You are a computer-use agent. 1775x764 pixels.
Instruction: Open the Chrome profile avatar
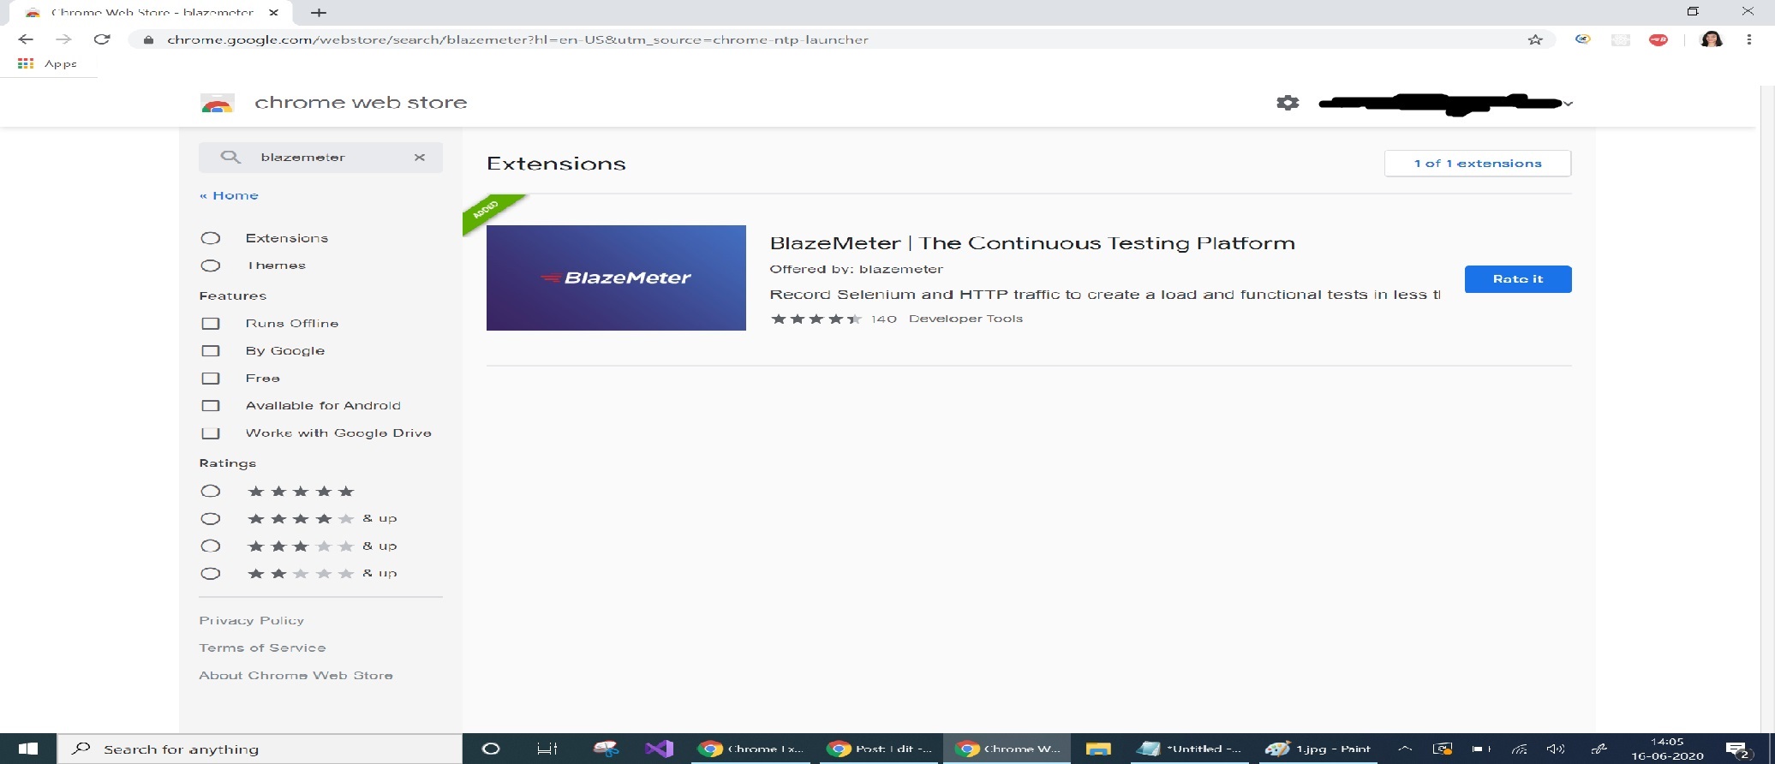click(x=1712, y=39)
